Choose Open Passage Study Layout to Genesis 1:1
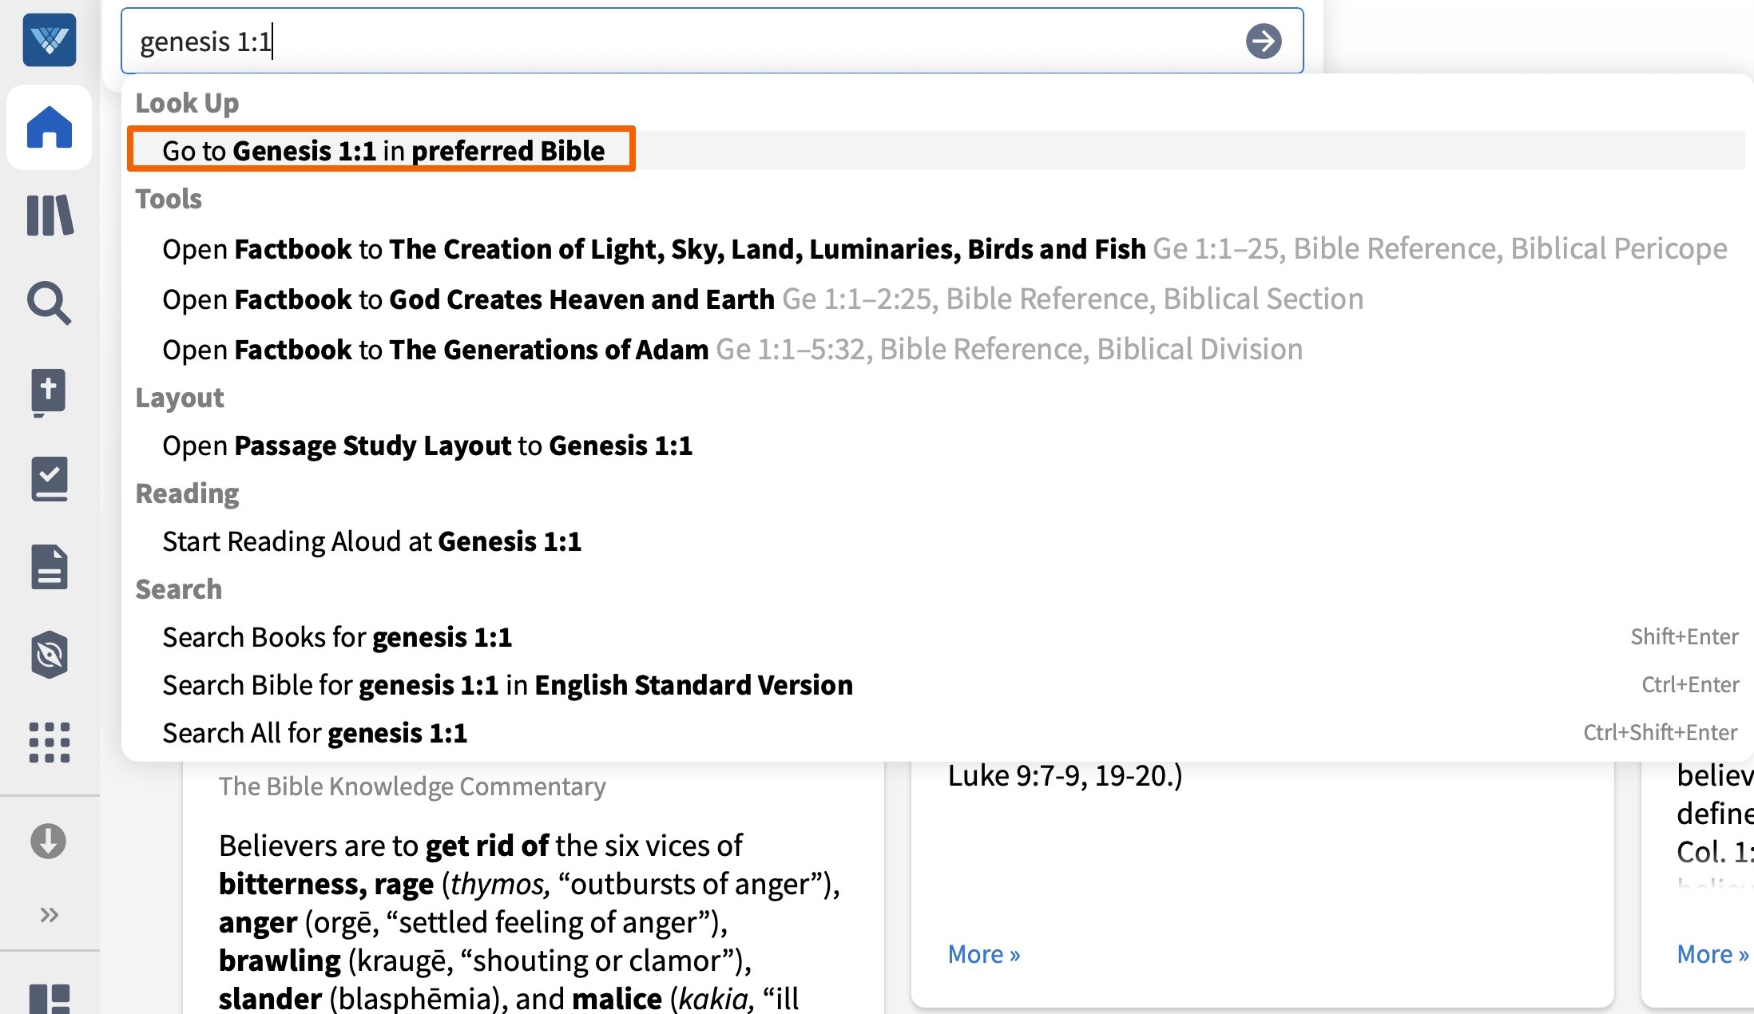This screenshot has width=1754, height=1014. 427,446
